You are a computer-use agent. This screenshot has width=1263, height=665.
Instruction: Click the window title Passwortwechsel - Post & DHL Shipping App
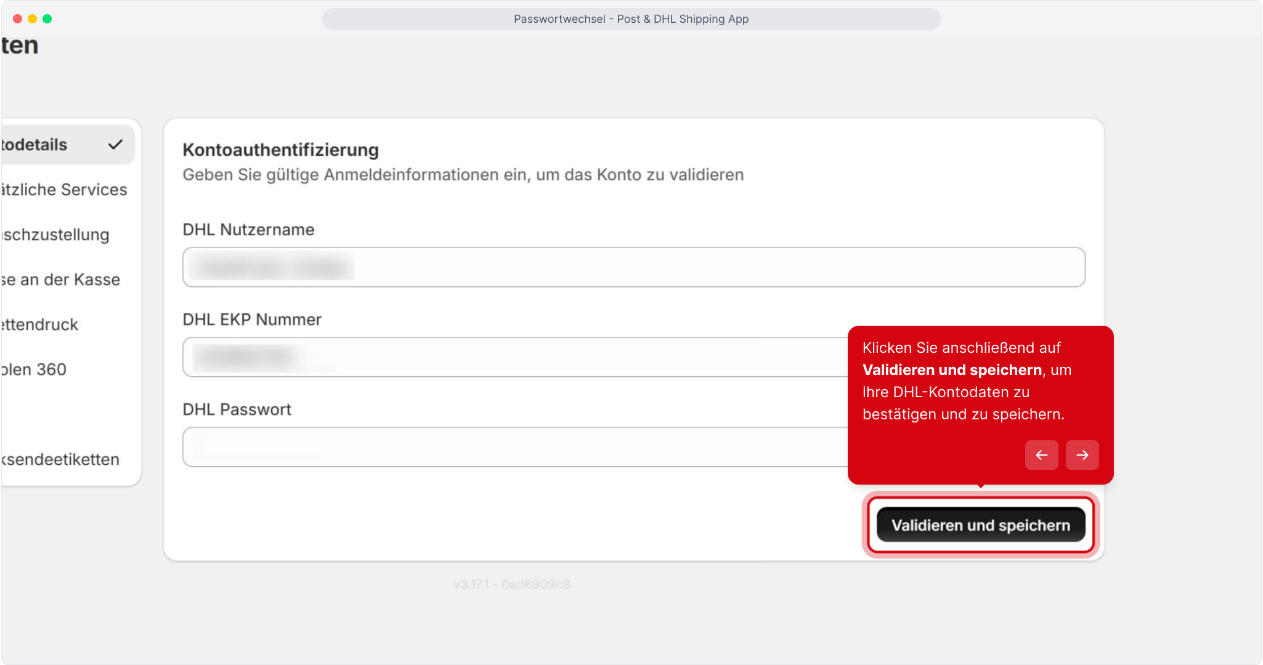click(631, 19)
